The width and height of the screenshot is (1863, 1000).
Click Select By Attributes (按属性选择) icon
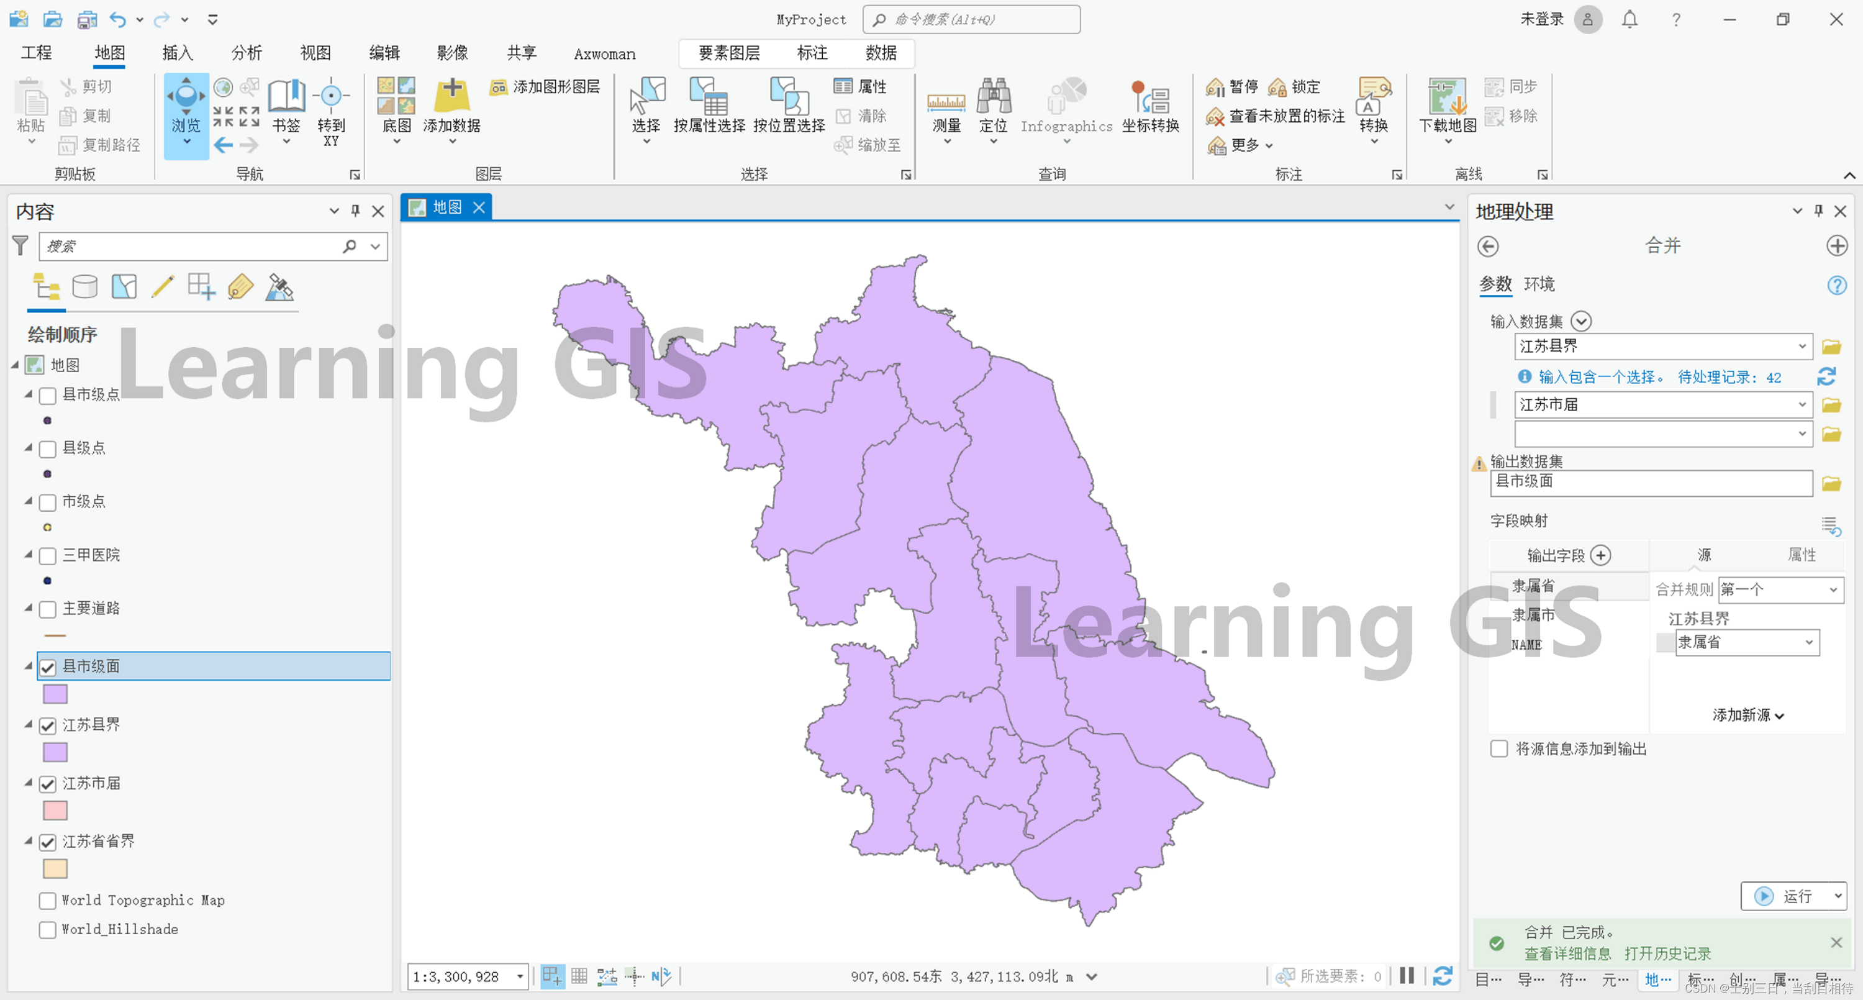[x=708, y=98]
